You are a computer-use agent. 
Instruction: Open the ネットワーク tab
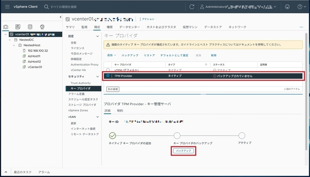pyautogui.click(x=237, y=27)
